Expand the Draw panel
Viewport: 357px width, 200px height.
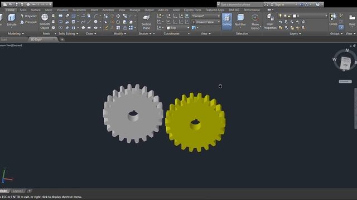91,33
